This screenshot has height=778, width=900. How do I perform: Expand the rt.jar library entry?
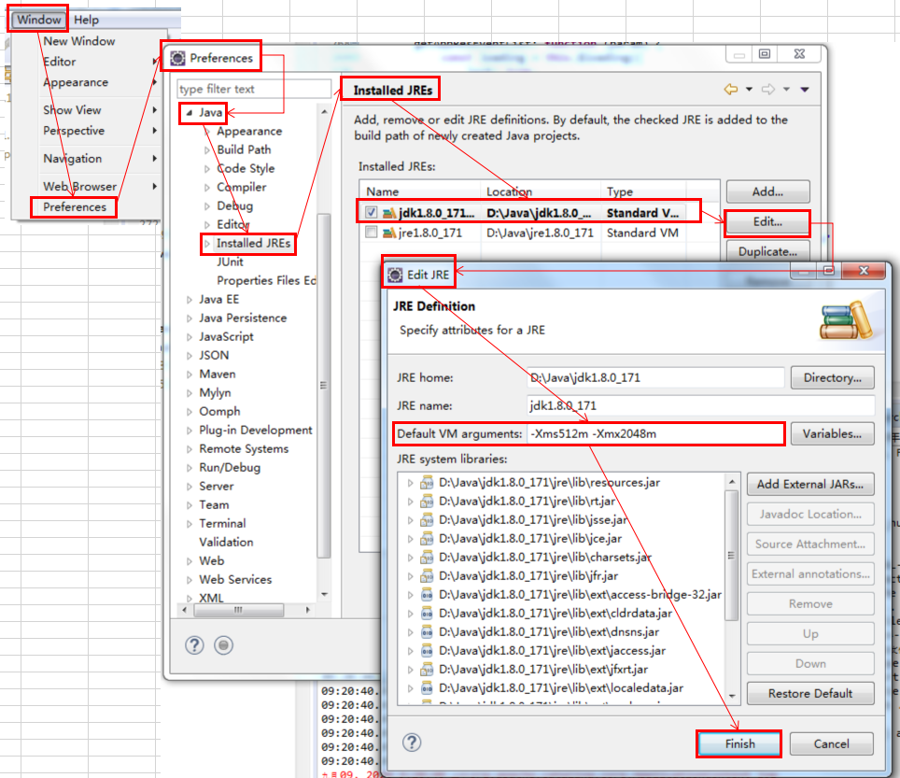tap(411, 502)
